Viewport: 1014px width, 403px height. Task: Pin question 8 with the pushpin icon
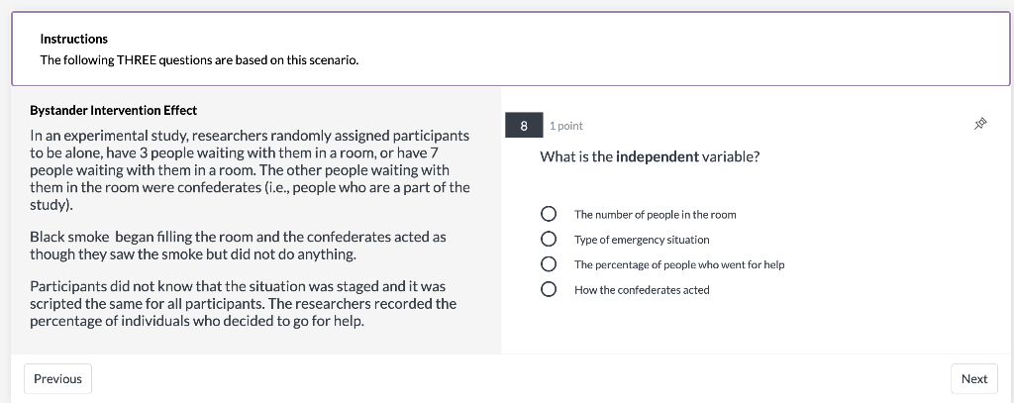pyautogui.click(x=979, y=124)
